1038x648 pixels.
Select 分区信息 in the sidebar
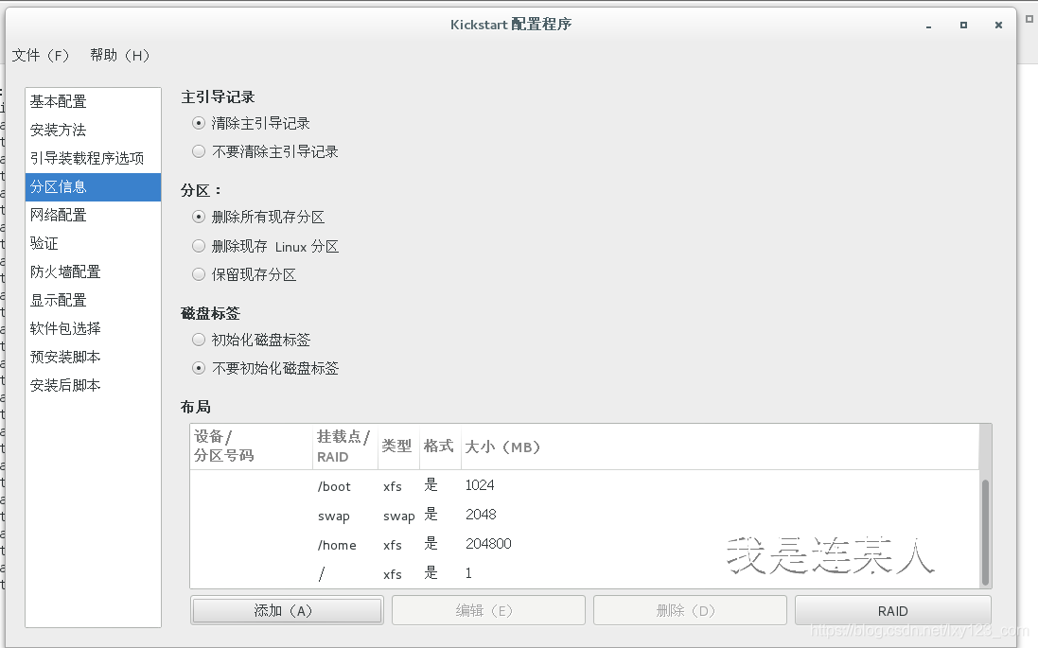pos(94,186)
